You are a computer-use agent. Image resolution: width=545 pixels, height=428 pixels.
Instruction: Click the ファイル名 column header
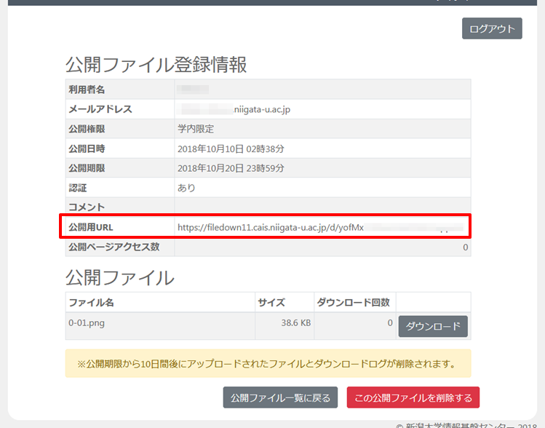coord(91,302)
